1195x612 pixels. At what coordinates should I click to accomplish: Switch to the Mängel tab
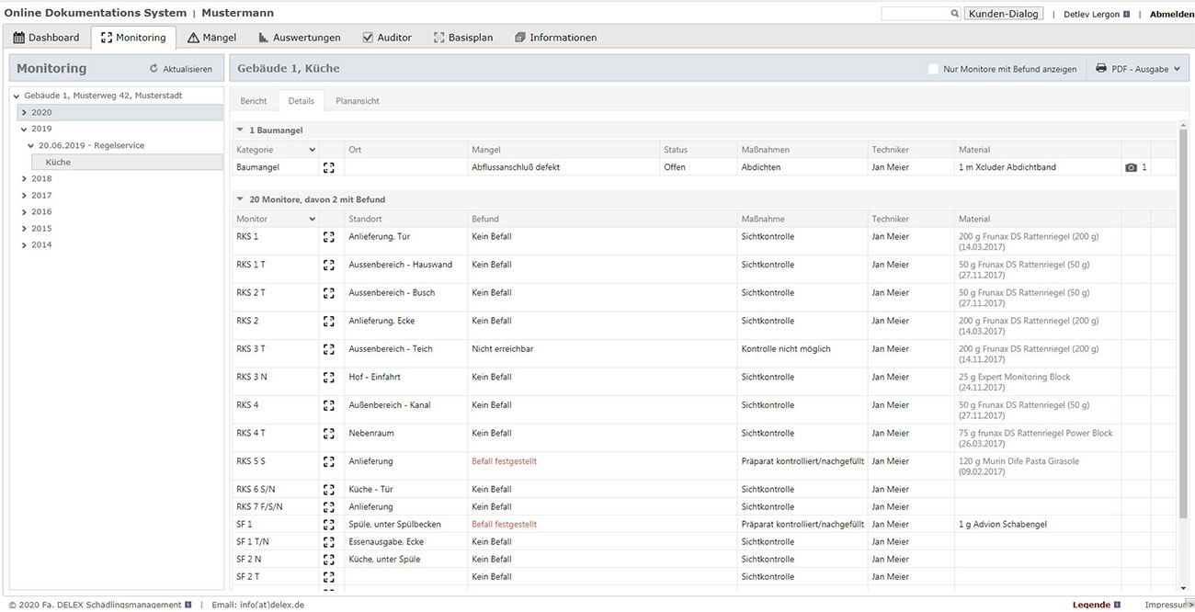point(212,38)
